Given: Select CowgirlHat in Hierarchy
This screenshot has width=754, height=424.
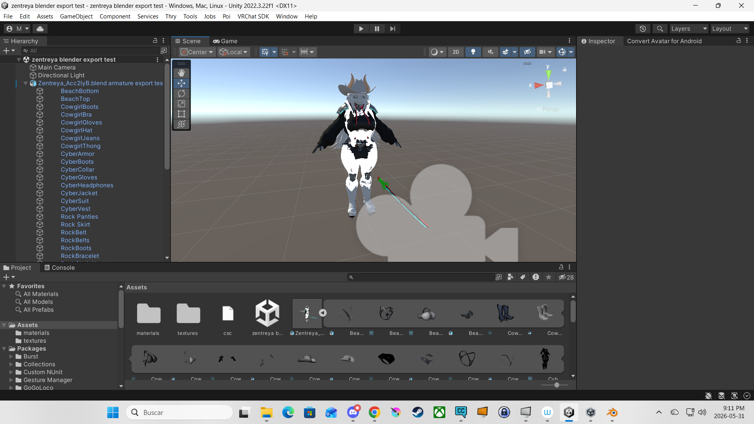Looking at the screenshot, I should tap(77, 130).
